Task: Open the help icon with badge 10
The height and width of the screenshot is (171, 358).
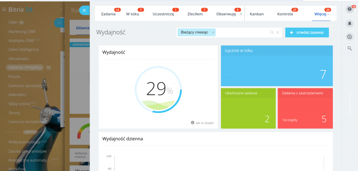Action: pos(349,9)
